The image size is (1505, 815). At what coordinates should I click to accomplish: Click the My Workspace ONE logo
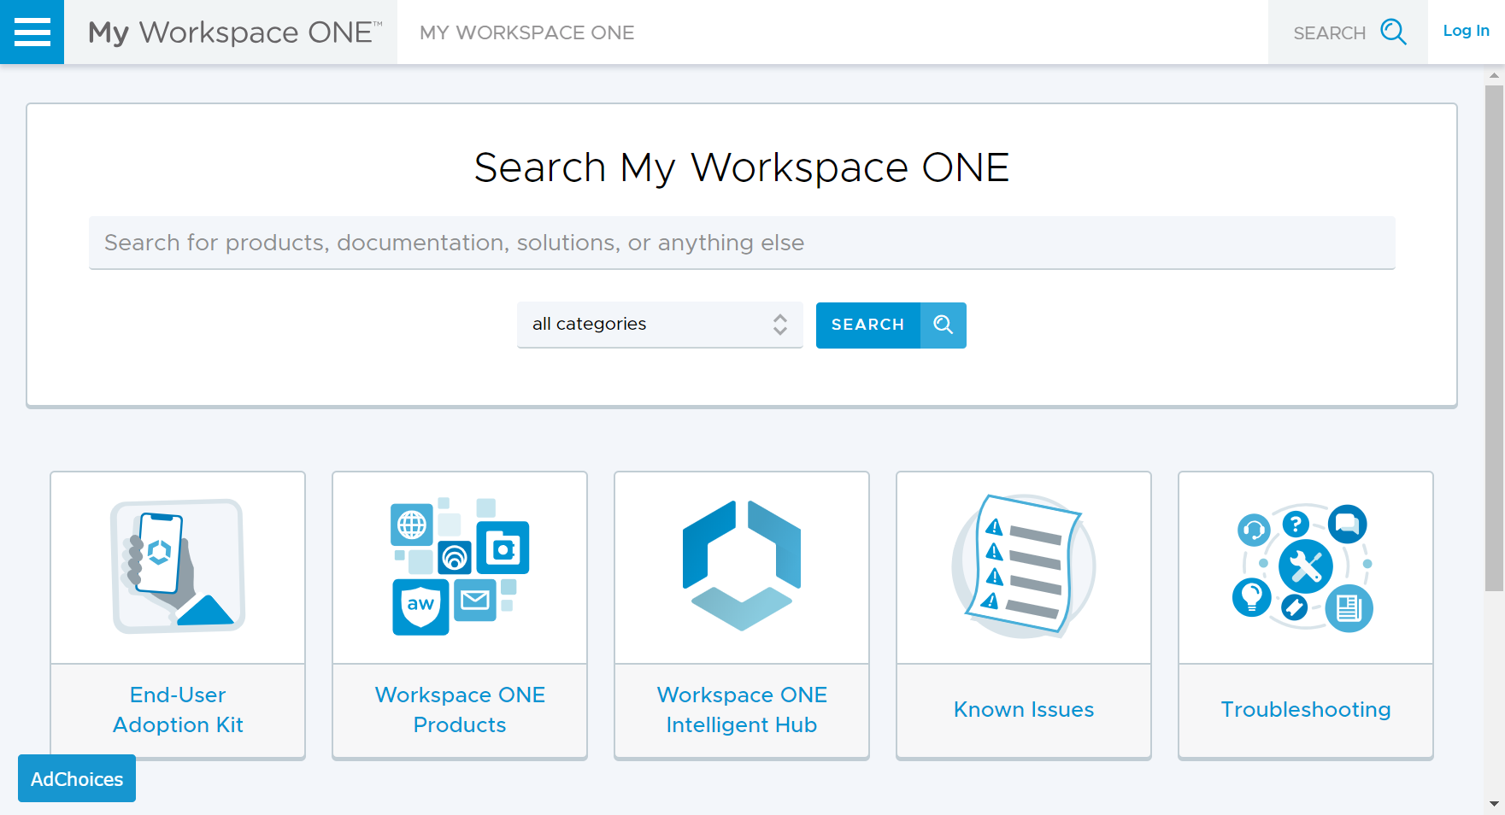point(232,32)
